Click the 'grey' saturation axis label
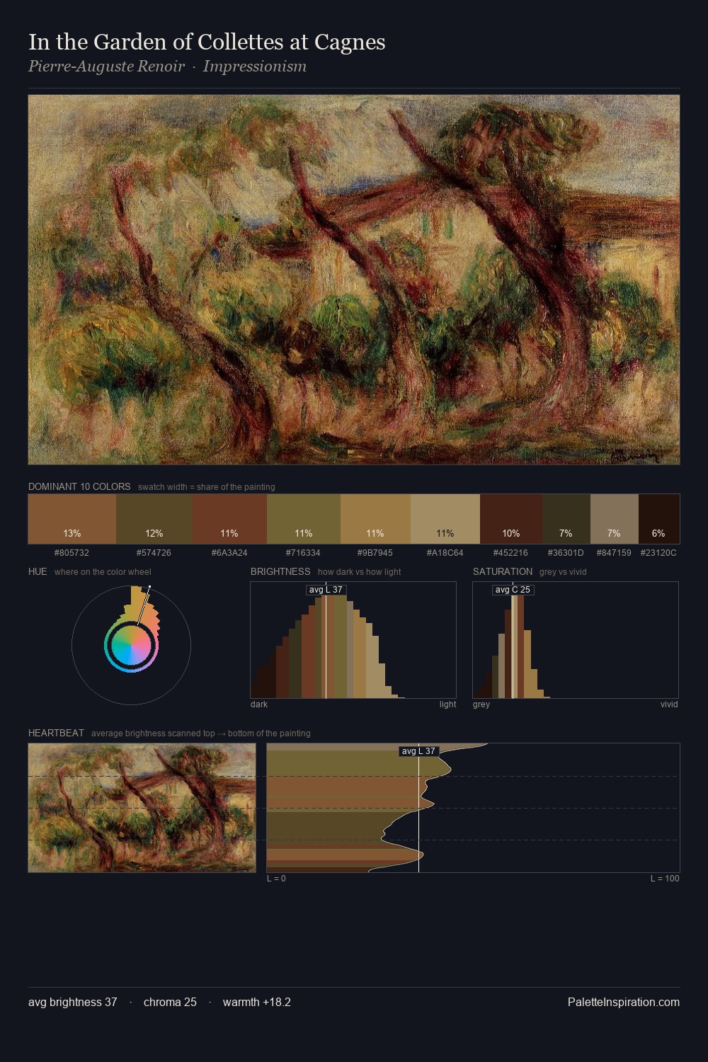Screen dimensions: 708x1062 click(x=481, y=704)
